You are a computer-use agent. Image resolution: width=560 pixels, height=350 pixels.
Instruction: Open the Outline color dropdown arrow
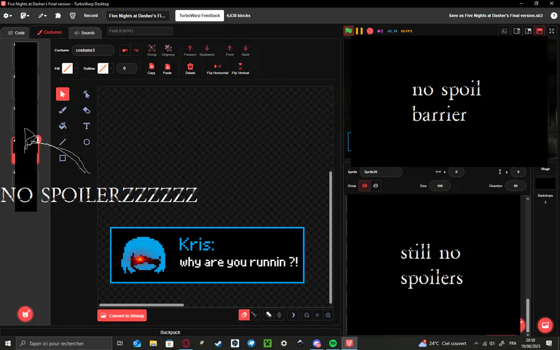pyautogui.click(x=111, y=68)
